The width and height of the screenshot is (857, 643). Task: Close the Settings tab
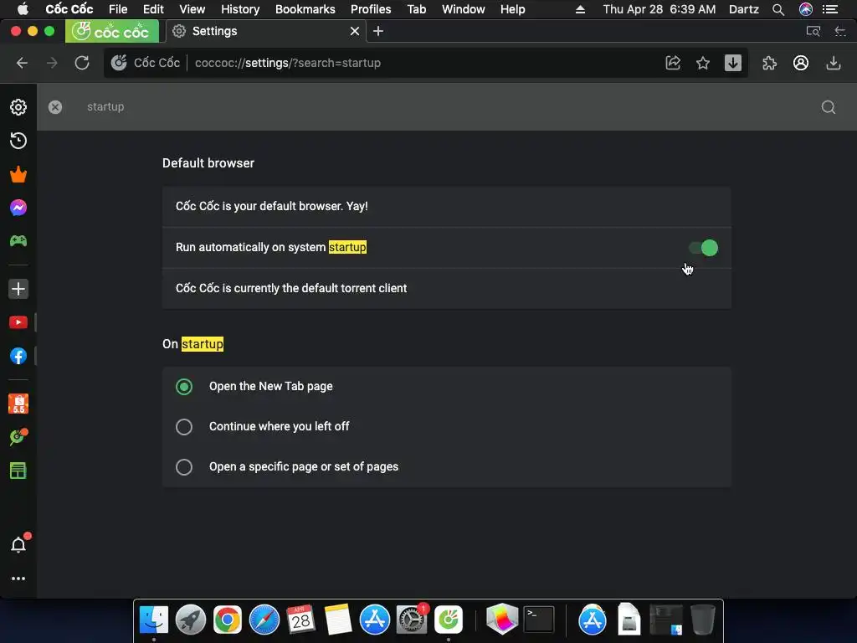tap(355, 31)
